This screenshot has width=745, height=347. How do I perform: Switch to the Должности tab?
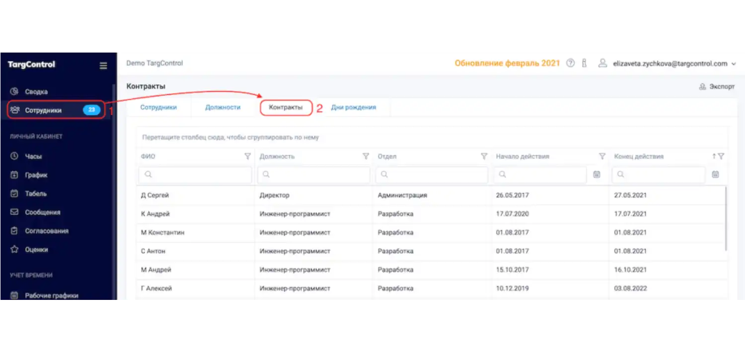pos(223,107)
